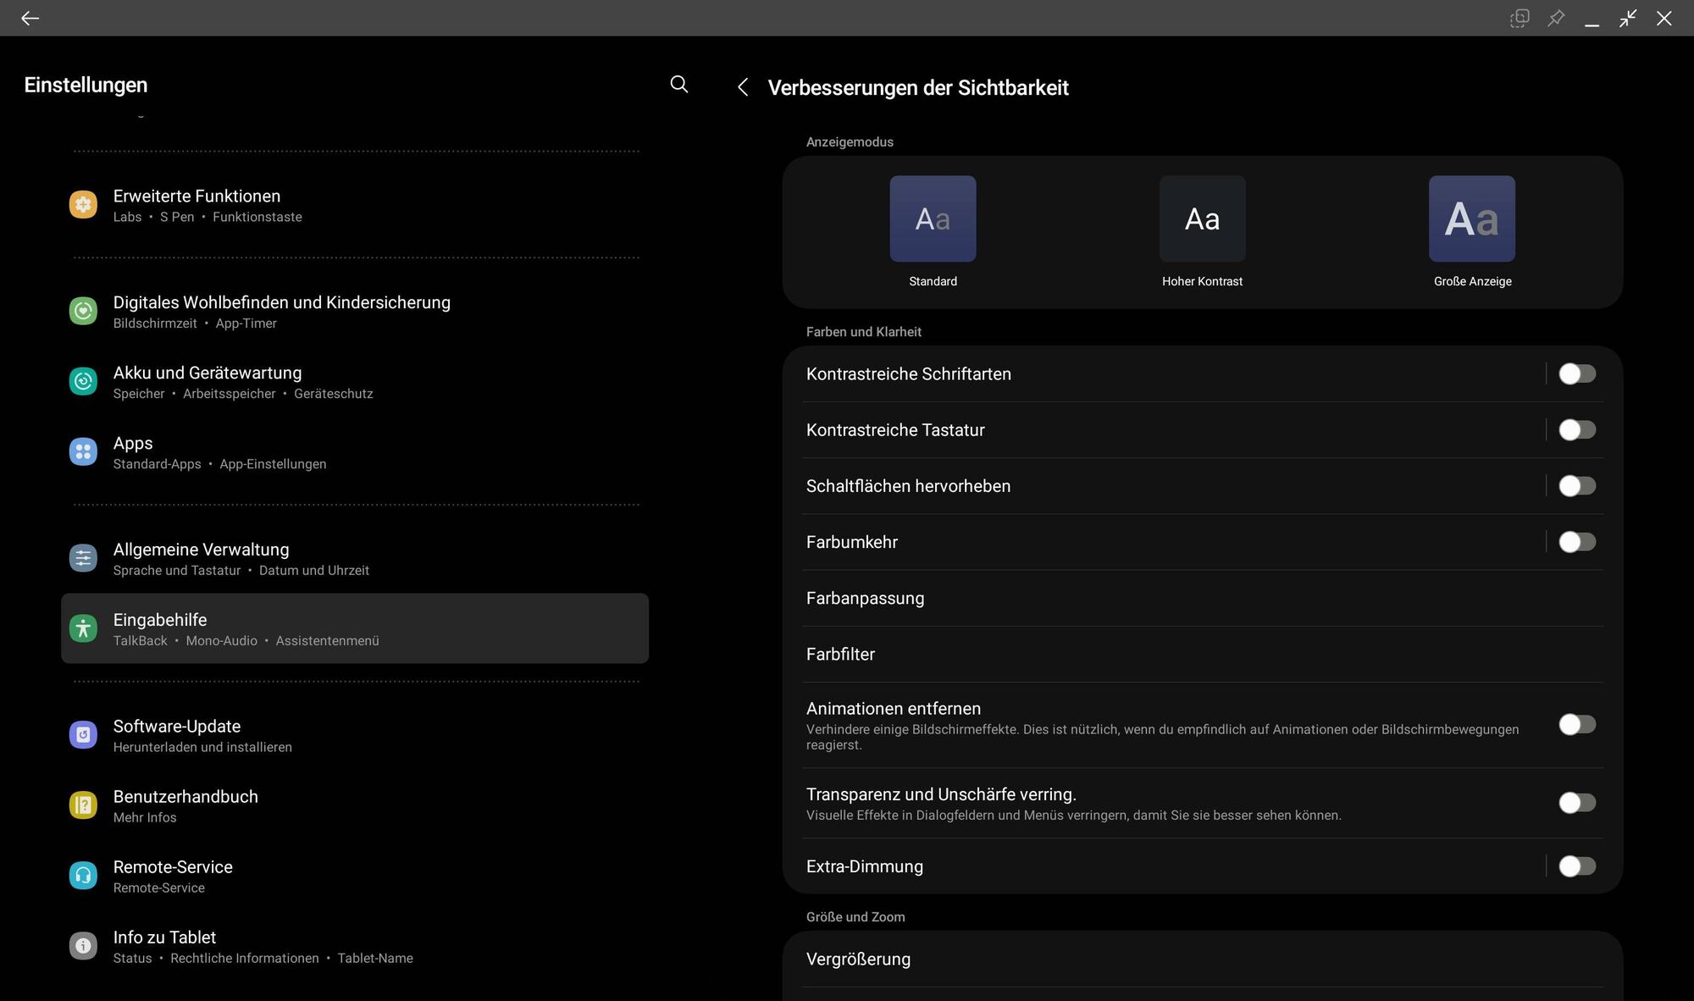Click the Apps four-dot icon

[83, 451]
